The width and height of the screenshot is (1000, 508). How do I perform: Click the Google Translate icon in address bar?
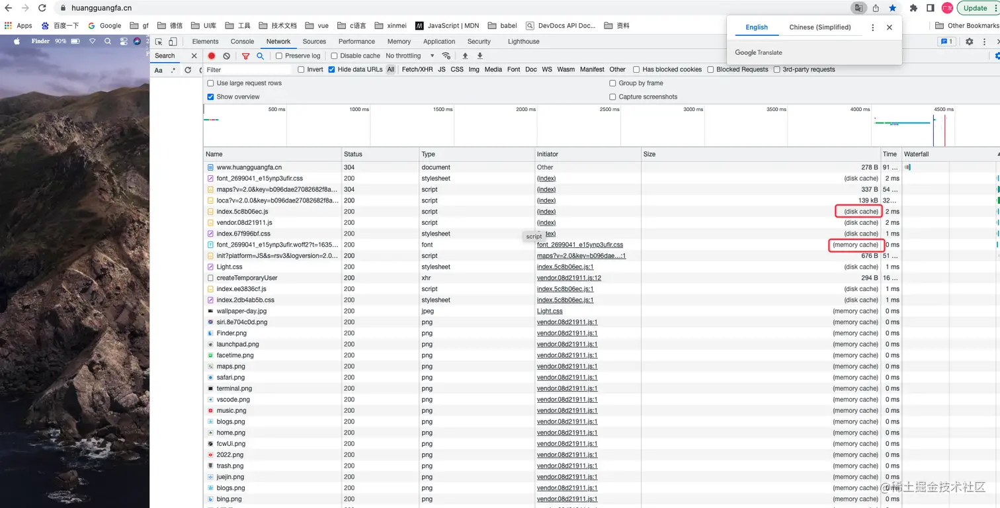pos(858,8)
